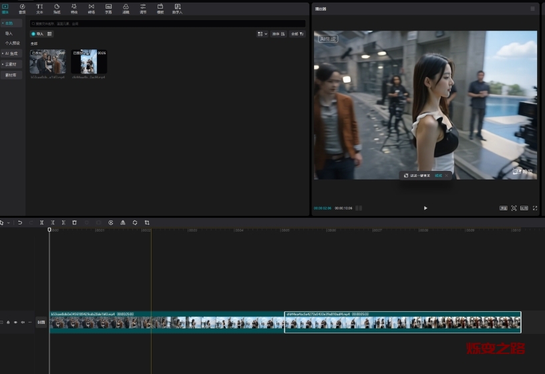Toggle track visibility eye icon
The image size is (545, 374).
(x=15, y=322)
